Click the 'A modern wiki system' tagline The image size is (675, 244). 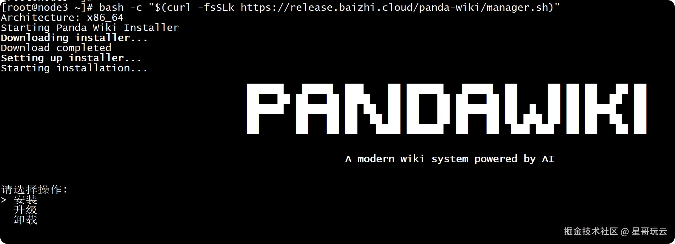point(407,159)
